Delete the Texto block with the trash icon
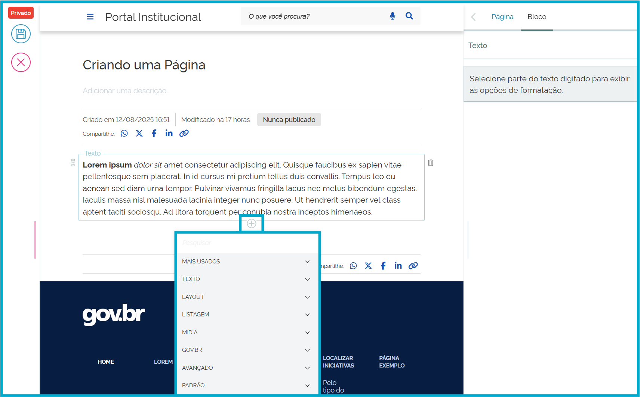This screenshot has width=640, height=397. (x=430, y=162)
